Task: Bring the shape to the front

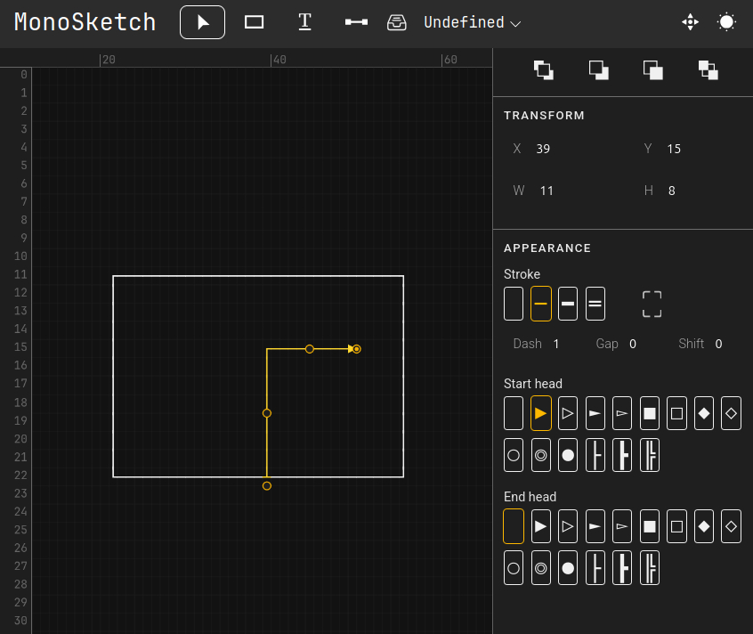Action: coord(544,70)
